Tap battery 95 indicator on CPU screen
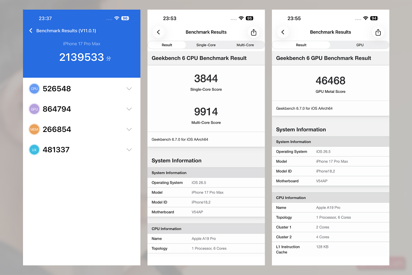This screenshot has width=412, height=275. pos(249,18)
